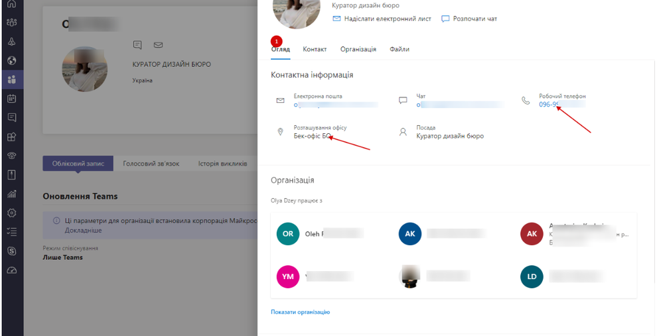This screenshot has height=336, width=663.
Task: Open the Teams section icon in sidebar
Action: pos(12,23)
